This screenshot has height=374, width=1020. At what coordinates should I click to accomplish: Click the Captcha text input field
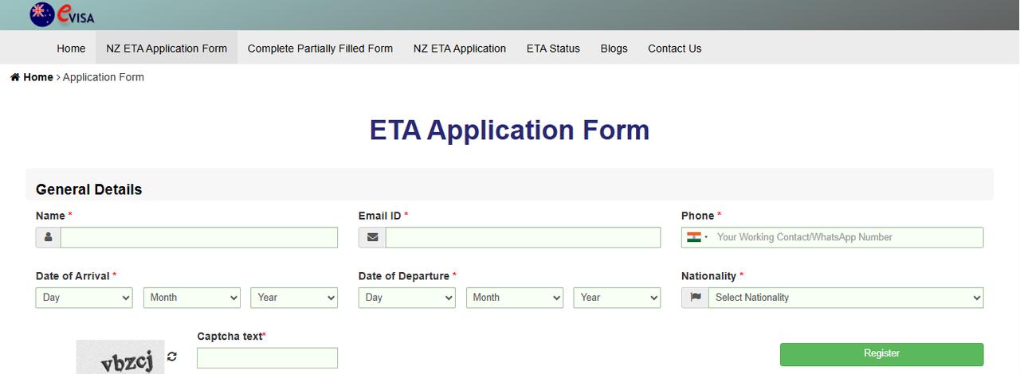(x=267, y=358)
